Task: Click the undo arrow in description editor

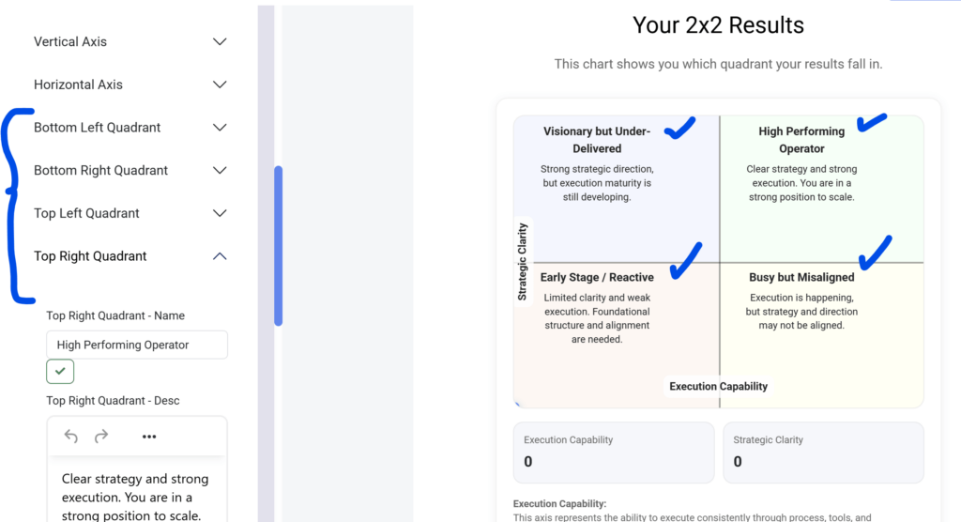Action: click(71, 437)
